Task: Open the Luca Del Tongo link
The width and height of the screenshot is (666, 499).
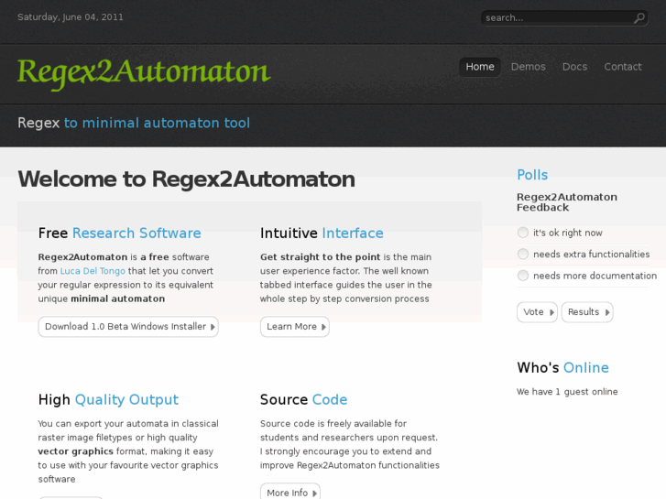Action: pos(93,271)
